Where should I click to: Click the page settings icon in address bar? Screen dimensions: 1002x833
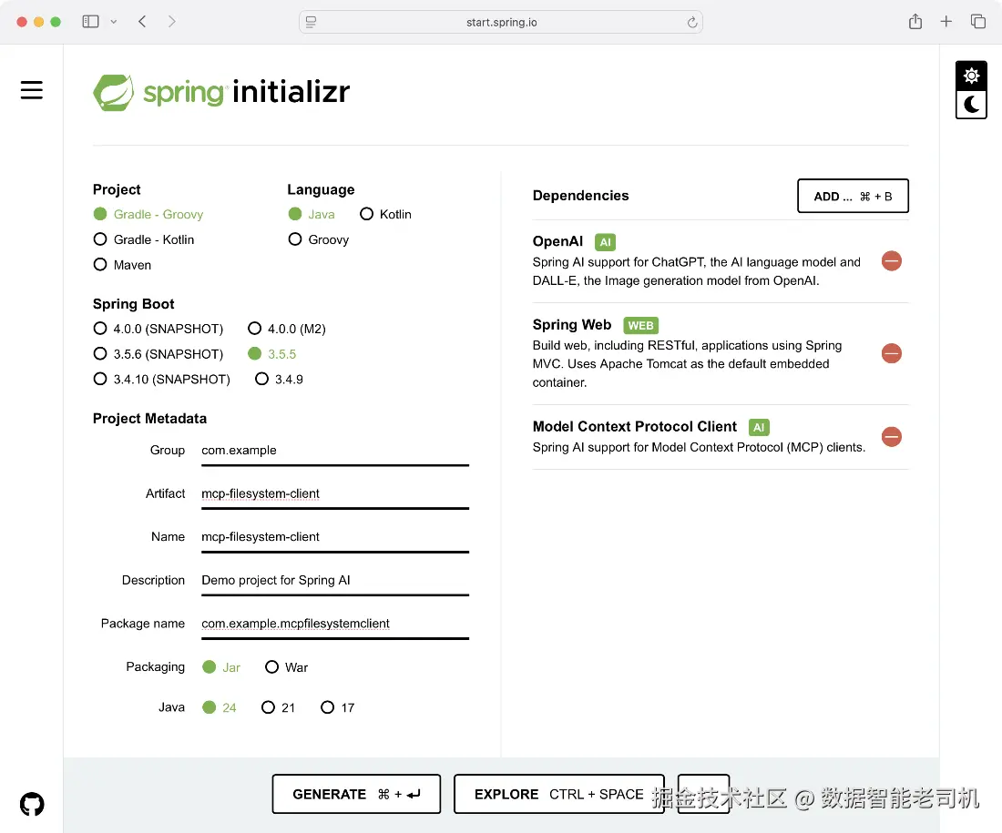311,23
